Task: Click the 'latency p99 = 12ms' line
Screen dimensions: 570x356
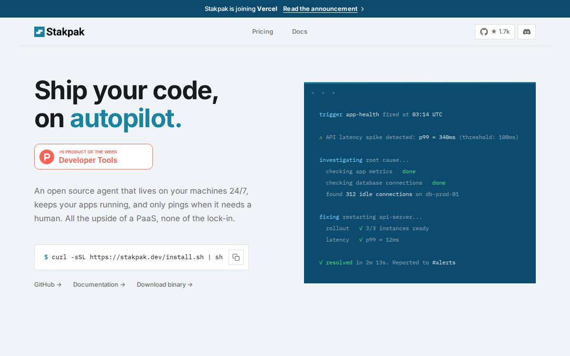Action: pyautogui.click(x=362, y=240)
